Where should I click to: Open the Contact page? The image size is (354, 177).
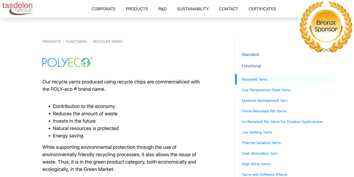click(x=229, y=9)
